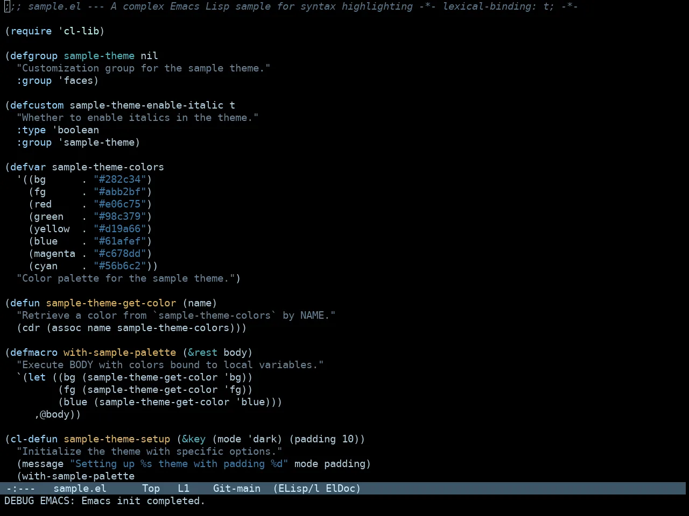
Task: Click the function name sample-theme-setup
Action: click(117, 439)
